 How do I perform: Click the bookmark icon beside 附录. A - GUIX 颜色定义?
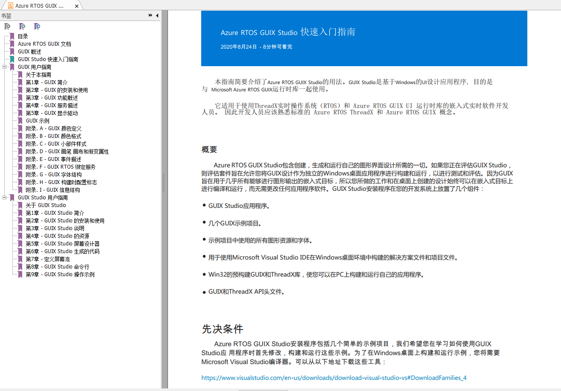click(20, 128)
